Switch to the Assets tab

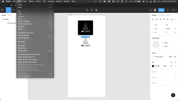[x=10, y=15]
